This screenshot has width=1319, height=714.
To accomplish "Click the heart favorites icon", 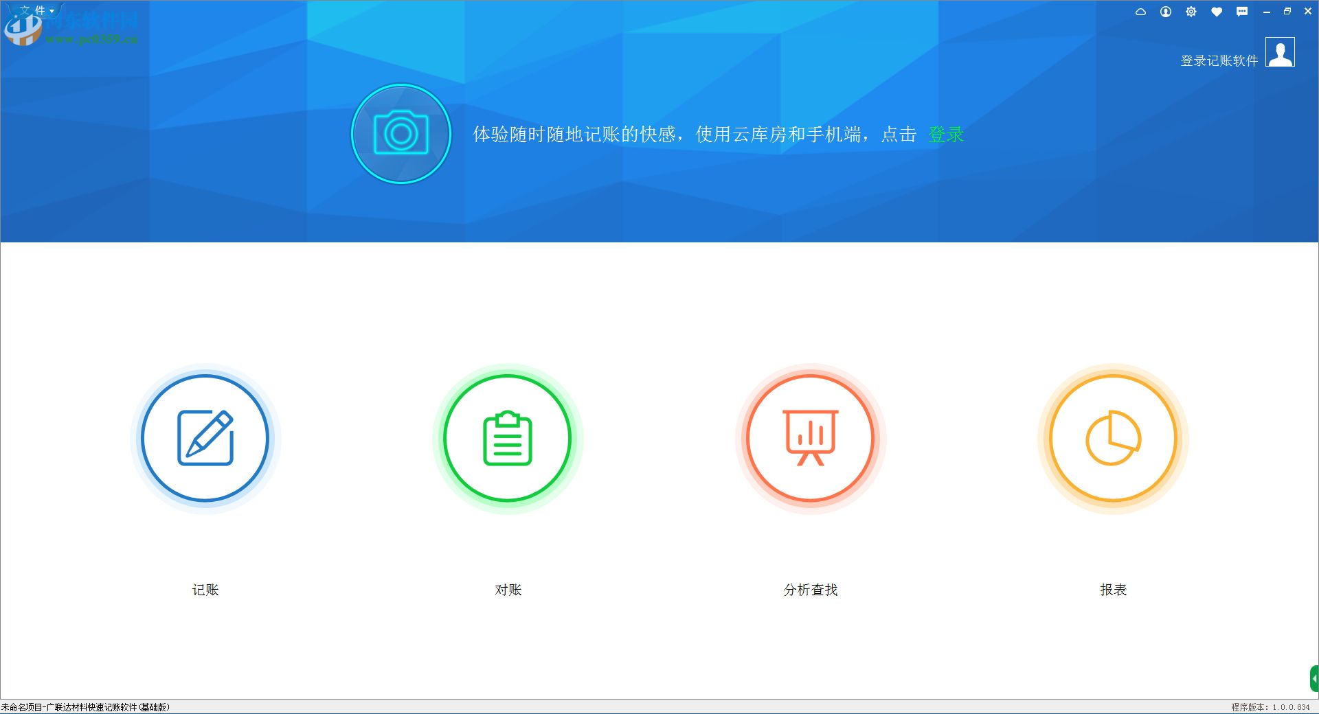I will tap(1217, 12).
